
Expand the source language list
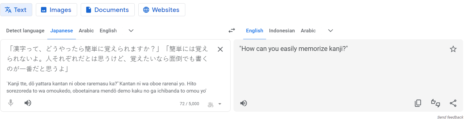[x=131, y=31]
